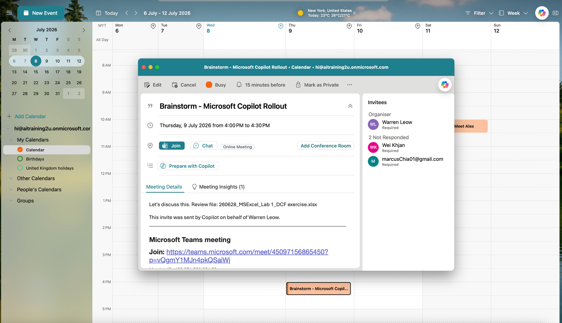Go to the next week arrow in toolbar
This screenshot has width=562, height=323.
[x=136, y=13]
